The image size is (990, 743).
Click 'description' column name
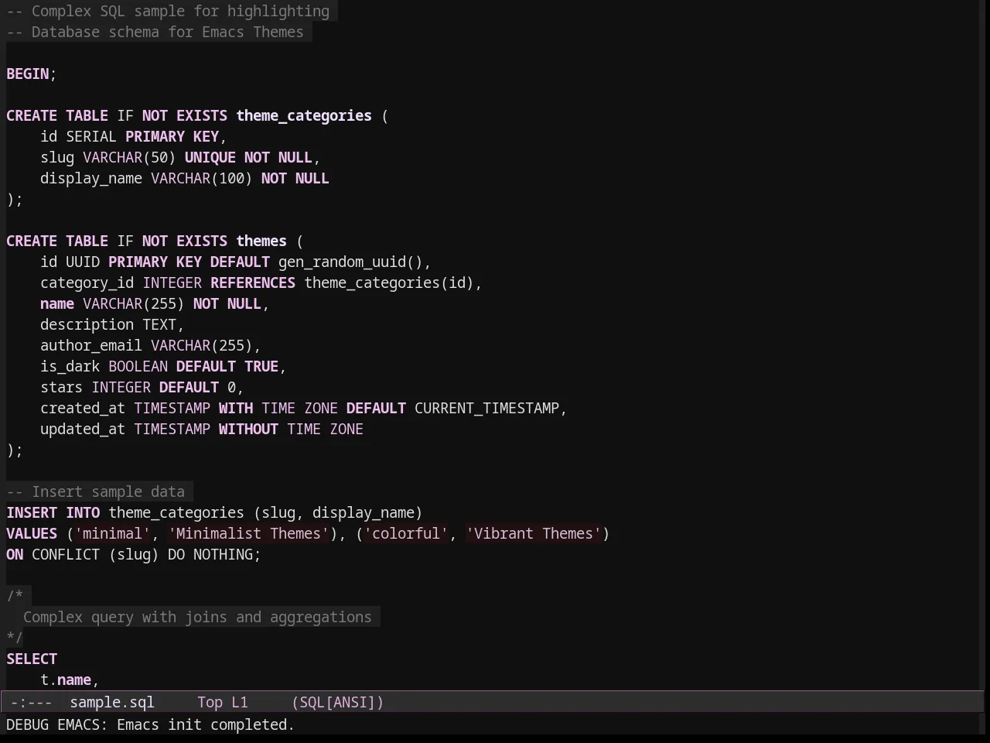pyautogui.click(x=87, y=325)
